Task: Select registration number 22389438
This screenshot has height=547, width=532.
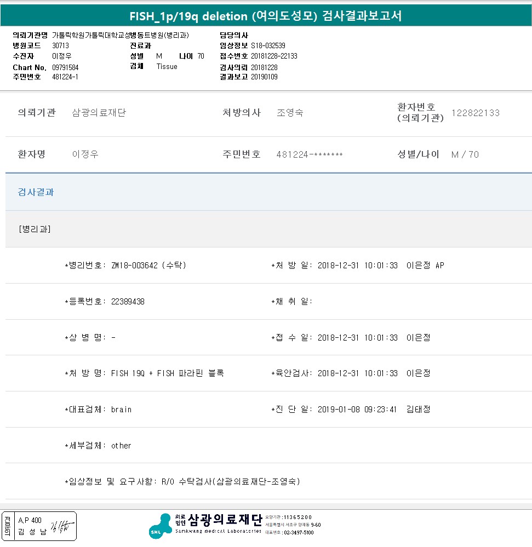Action: [x=128, y=301]
